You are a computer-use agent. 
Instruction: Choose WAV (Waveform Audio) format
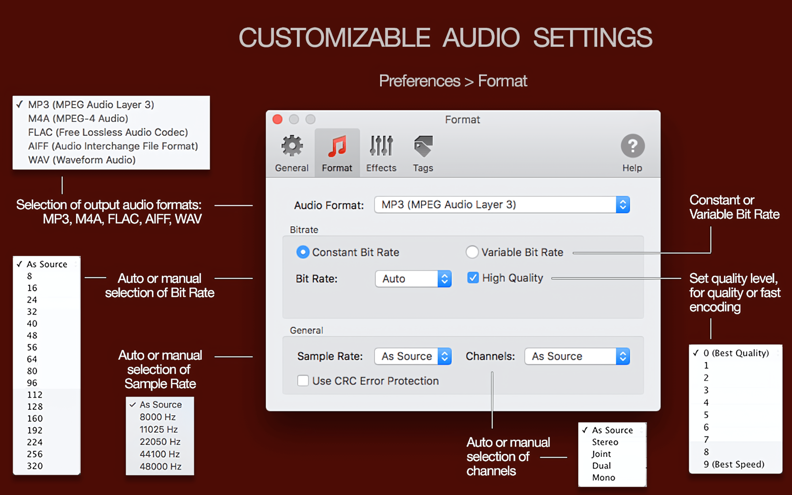[x=81, y=160]
